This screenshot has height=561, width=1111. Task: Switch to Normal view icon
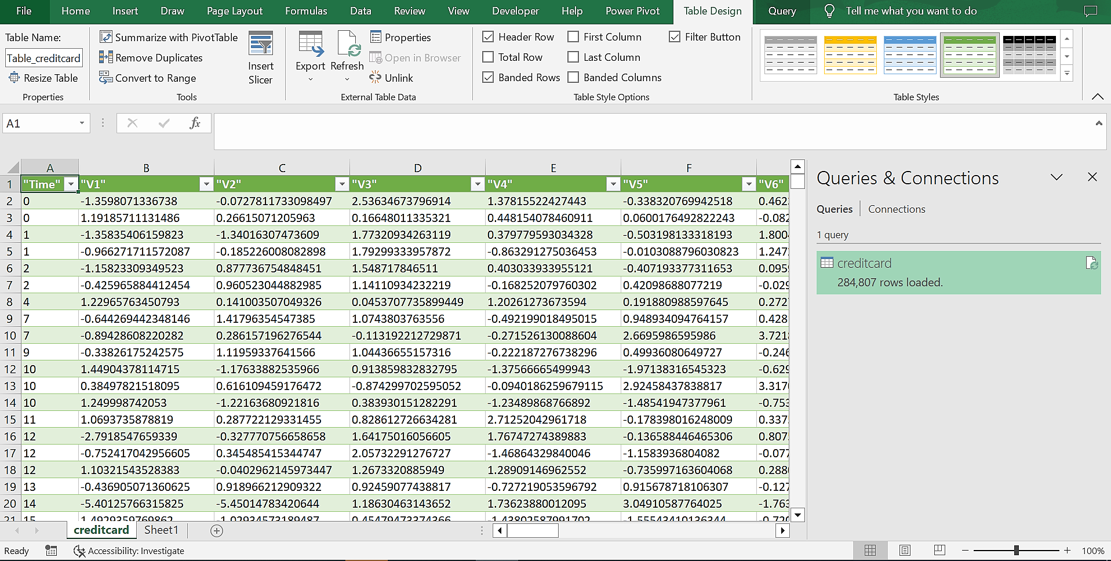tap(870, 551)
